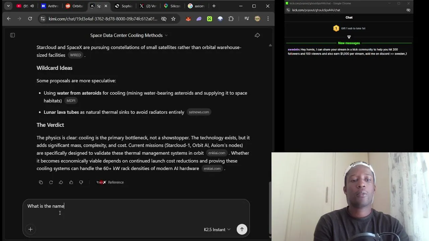Select 'The Verdict' heading text
The height and width of the screenshot is (241, 429).
50,125
